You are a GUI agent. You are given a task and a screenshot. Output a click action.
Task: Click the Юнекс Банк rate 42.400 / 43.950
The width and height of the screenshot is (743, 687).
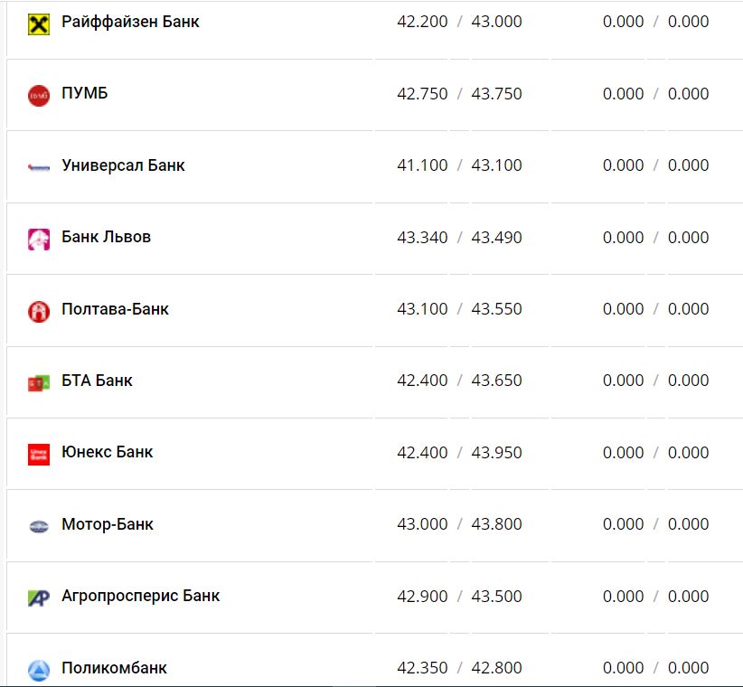459,452
